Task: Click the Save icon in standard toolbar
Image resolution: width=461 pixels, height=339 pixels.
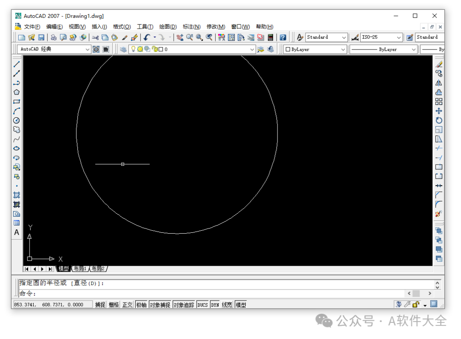Action: [41, 37]
